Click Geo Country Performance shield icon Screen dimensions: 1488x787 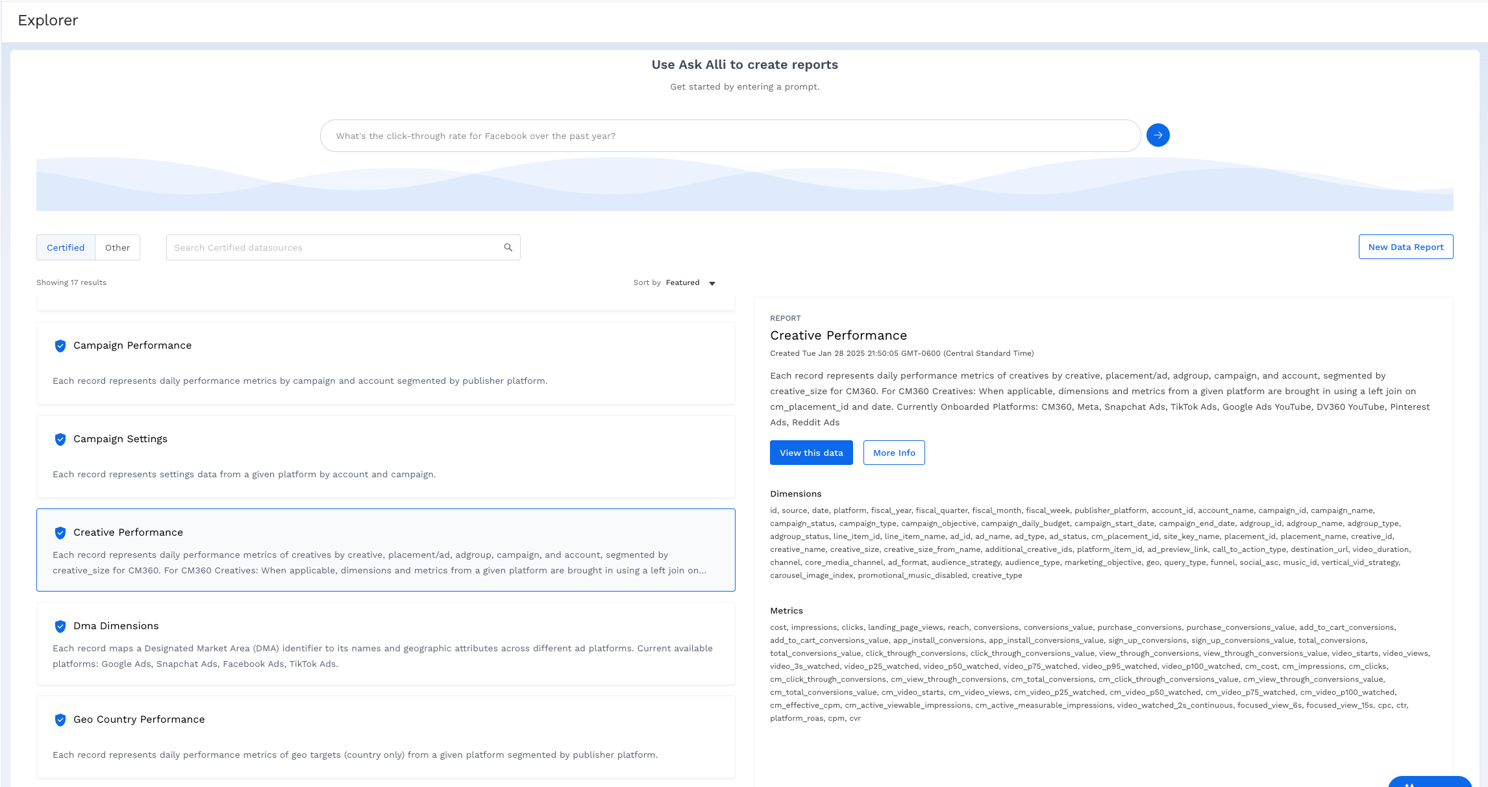60,720
